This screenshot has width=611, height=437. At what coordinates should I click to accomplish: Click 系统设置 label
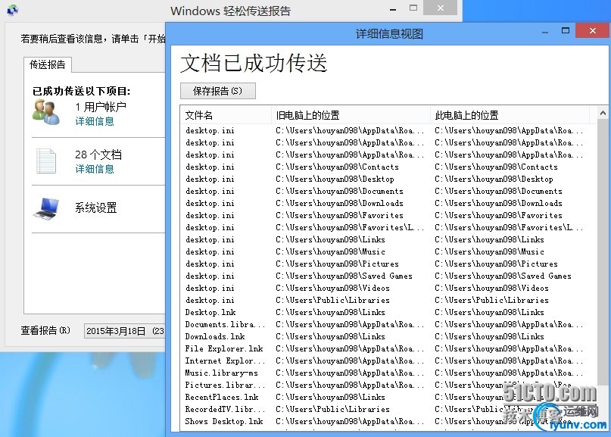coord(96,208)
